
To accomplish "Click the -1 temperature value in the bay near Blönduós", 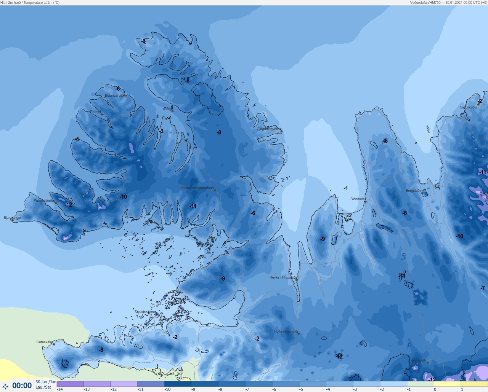I will click(x=345, y=188).
